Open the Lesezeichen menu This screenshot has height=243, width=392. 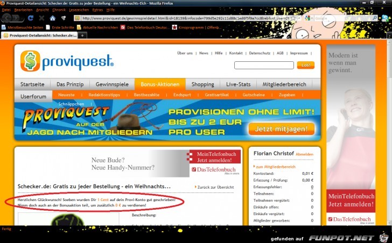(79, 10)
